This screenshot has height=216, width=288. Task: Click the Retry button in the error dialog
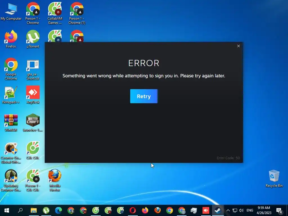(144, 96)
